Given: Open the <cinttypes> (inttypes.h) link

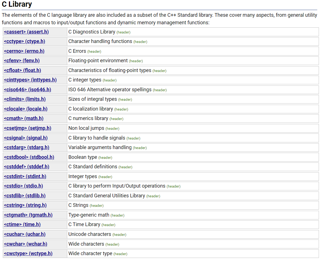Looking at the screenshot, I should [30, 80].
